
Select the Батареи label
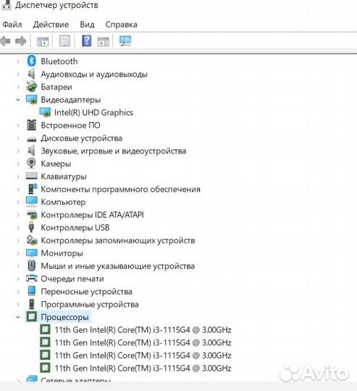(56, 87)
